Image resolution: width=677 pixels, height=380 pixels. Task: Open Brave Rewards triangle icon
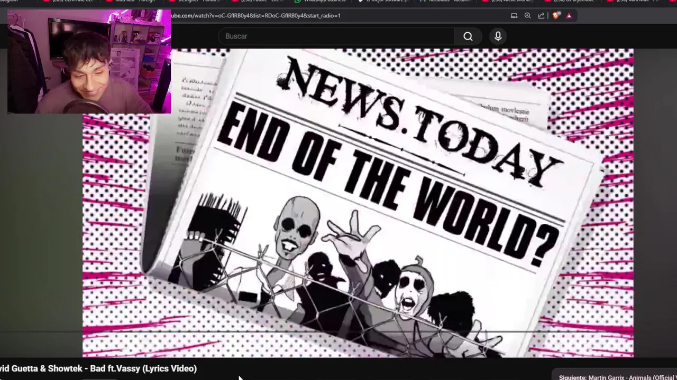coord(569,16)
